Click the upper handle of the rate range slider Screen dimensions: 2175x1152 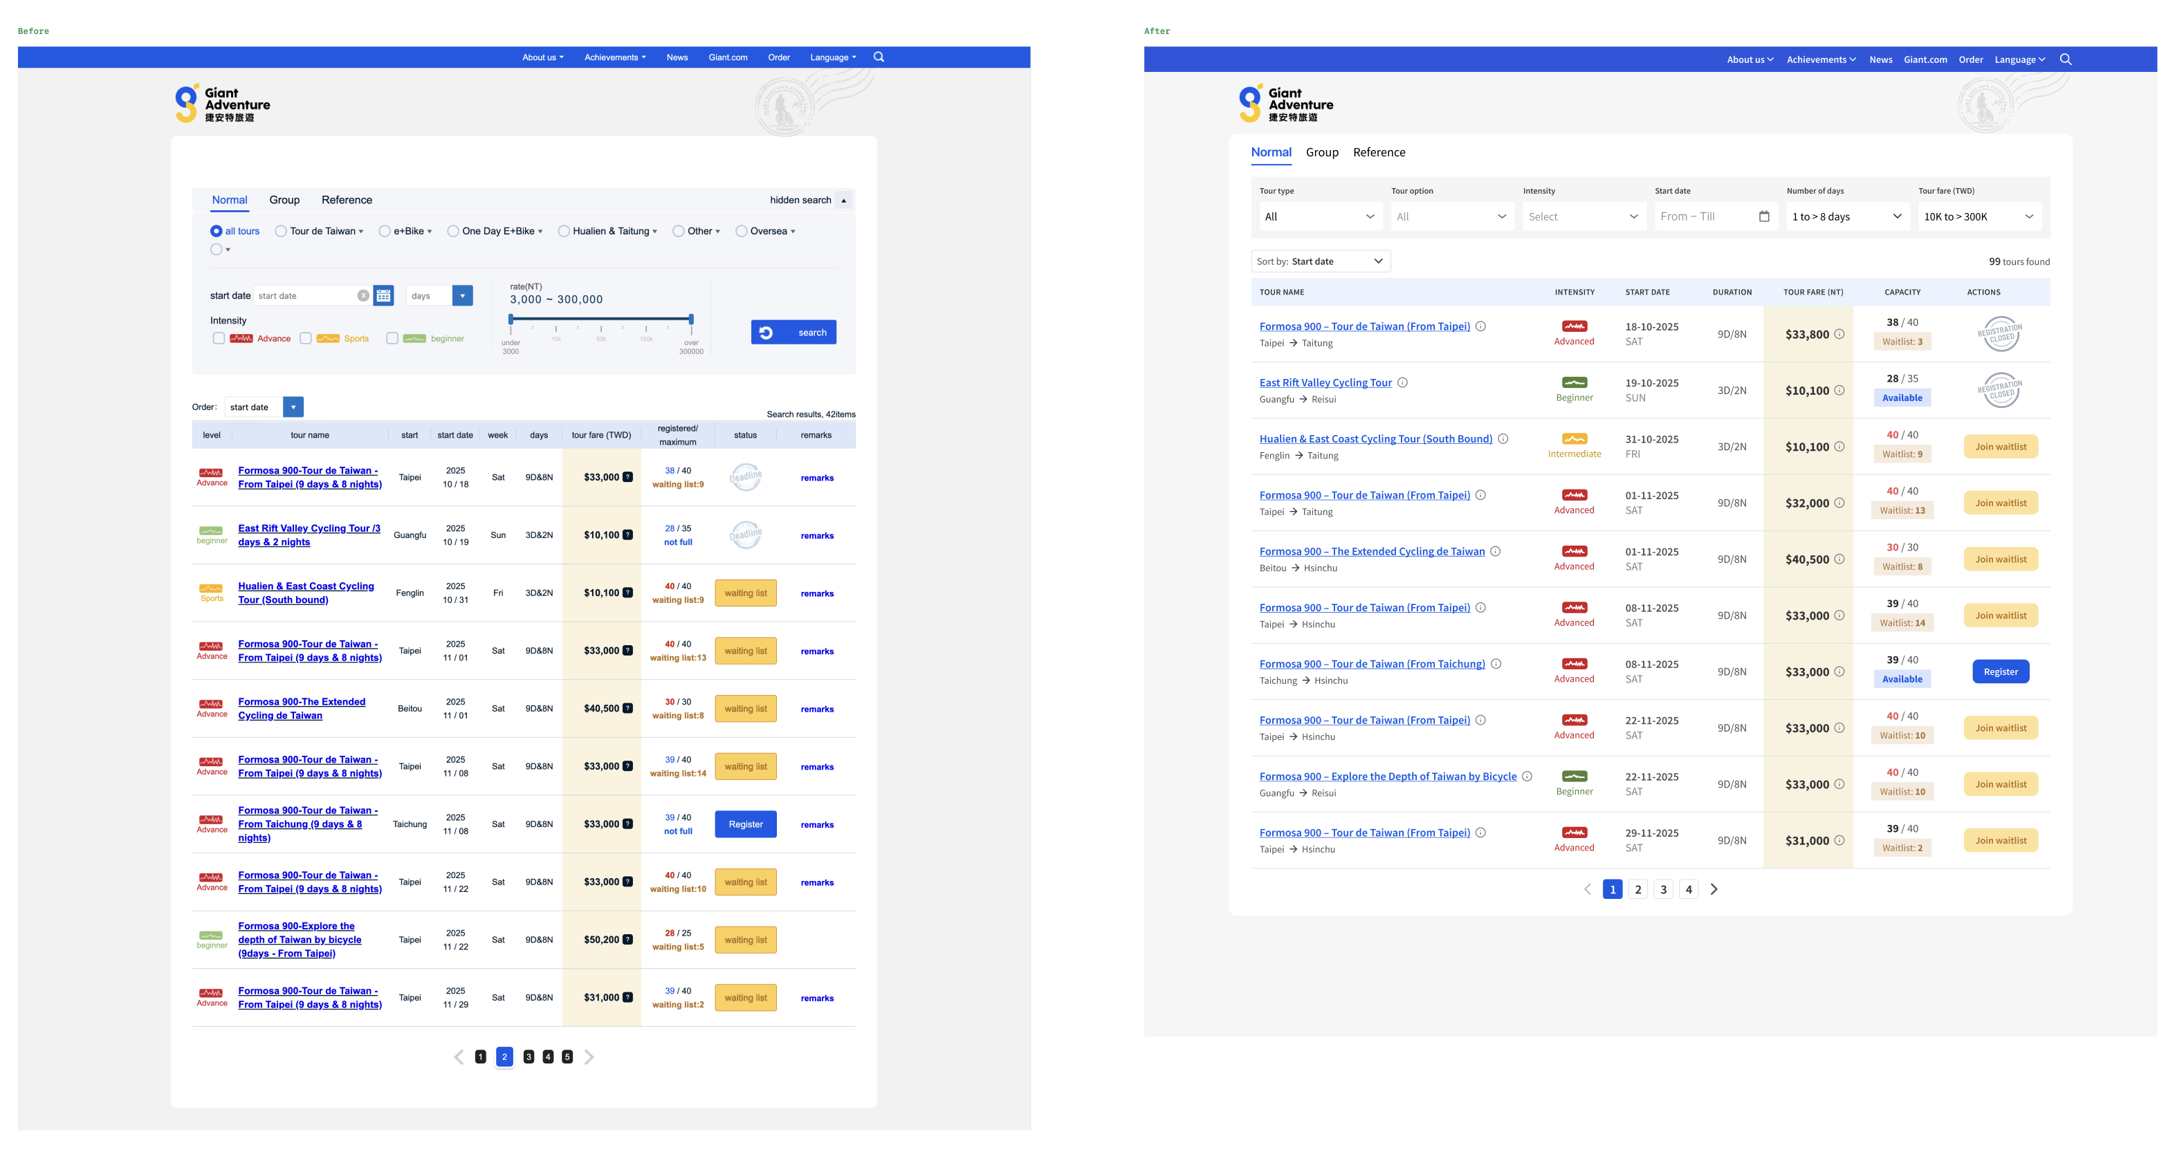click(x=690, y=319)
